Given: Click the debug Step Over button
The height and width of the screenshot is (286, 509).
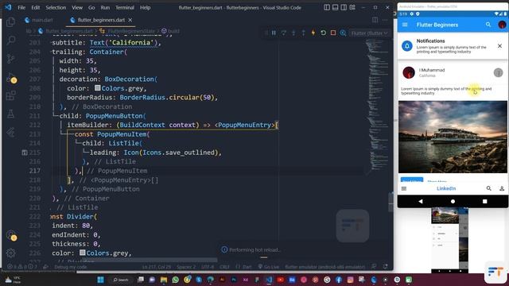Looking at the screenshot, I should point(284,33).
